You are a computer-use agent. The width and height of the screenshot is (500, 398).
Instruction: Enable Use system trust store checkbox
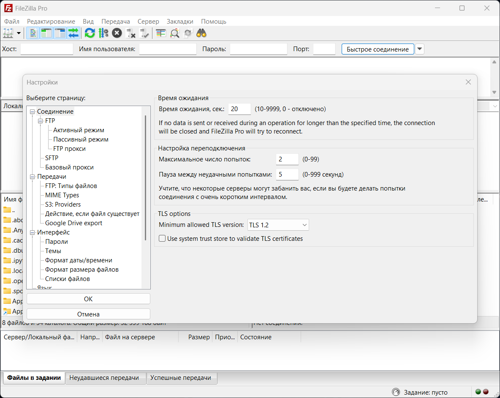click(x=162, y=239)
